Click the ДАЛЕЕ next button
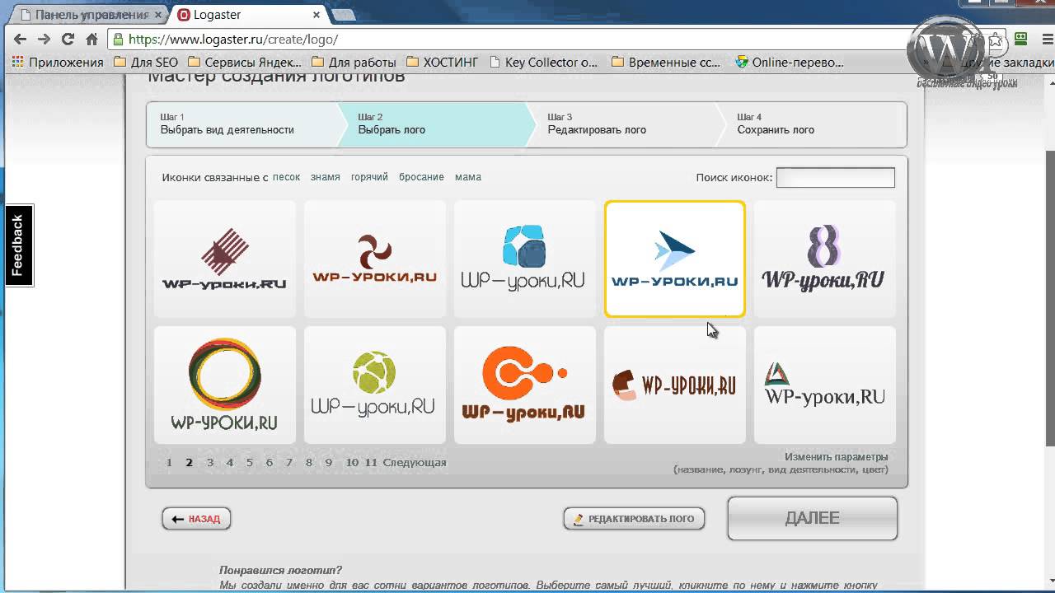This screenshot has height=593, width=1055. coord(812,518)
